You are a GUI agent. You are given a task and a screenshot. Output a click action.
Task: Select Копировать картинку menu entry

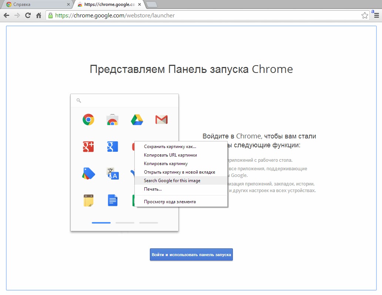[181, 164]
